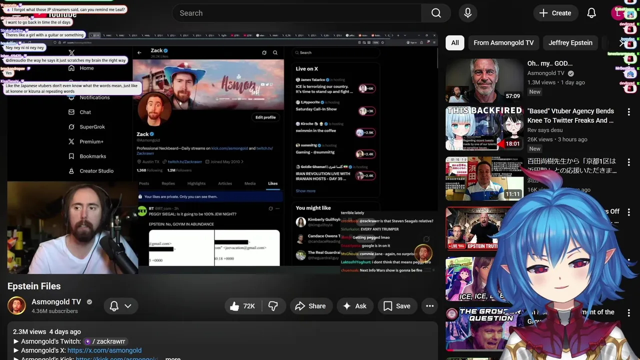Open the notifications bell in the header

591,13
